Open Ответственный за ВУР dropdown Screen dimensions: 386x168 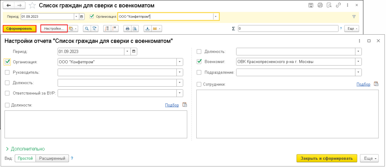pos(180,93)
